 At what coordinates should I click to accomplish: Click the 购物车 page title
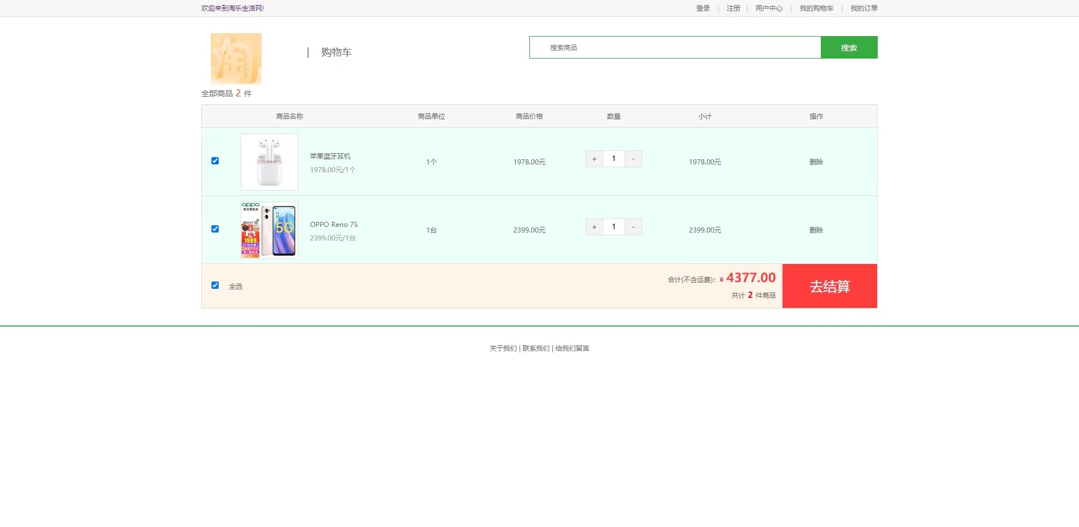[337, 52]
